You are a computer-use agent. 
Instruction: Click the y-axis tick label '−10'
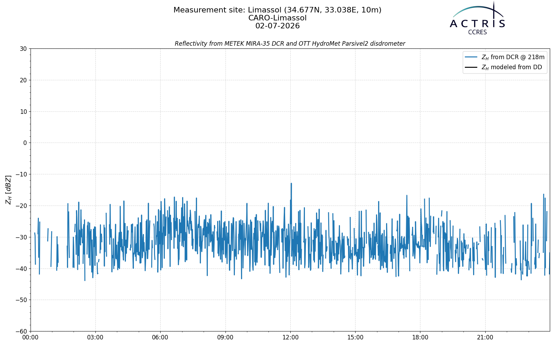pos(21,174)
